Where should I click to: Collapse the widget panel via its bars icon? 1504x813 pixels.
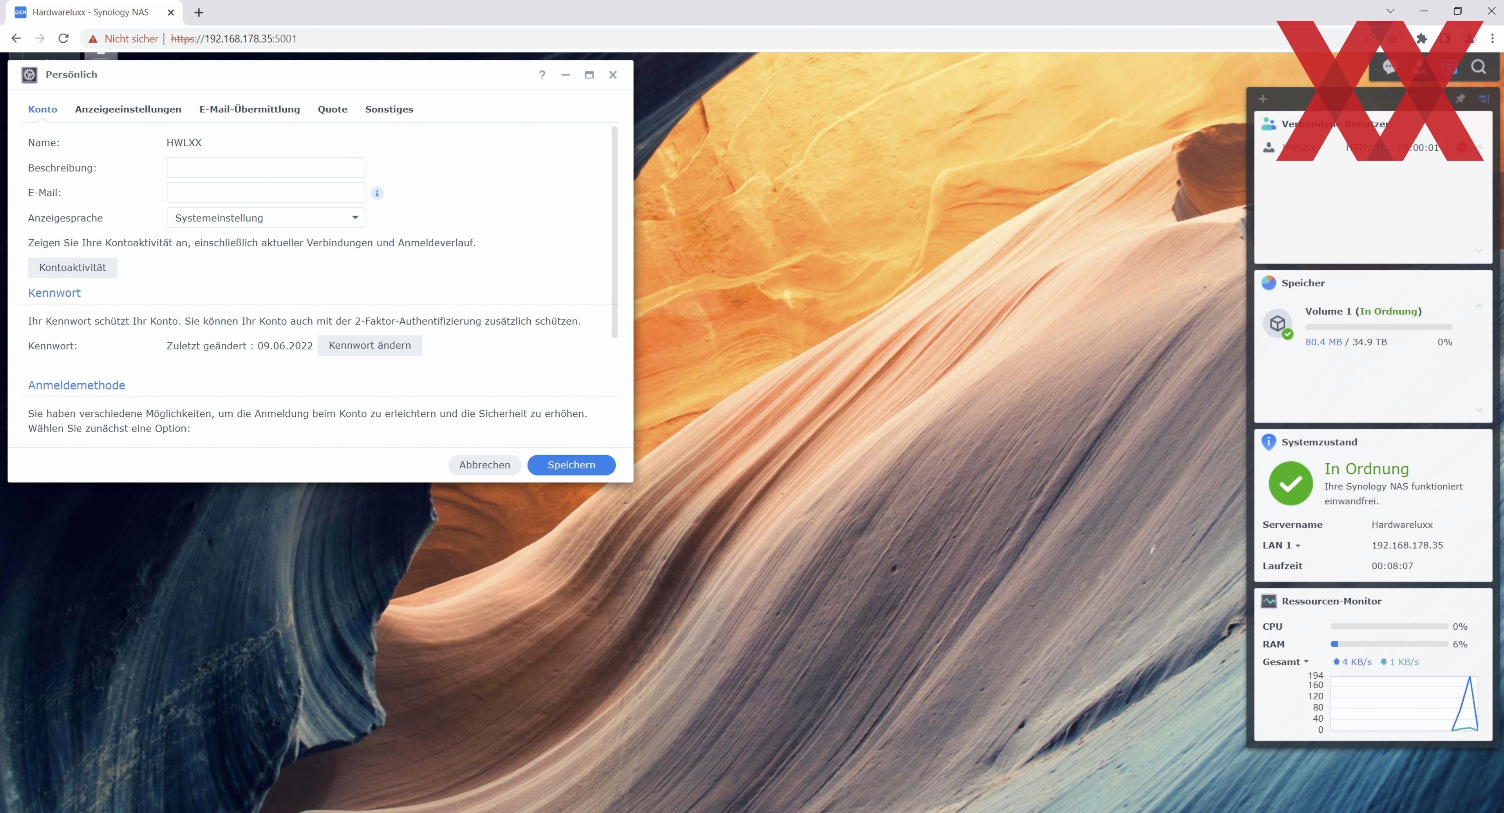(x=1484, y=99)
